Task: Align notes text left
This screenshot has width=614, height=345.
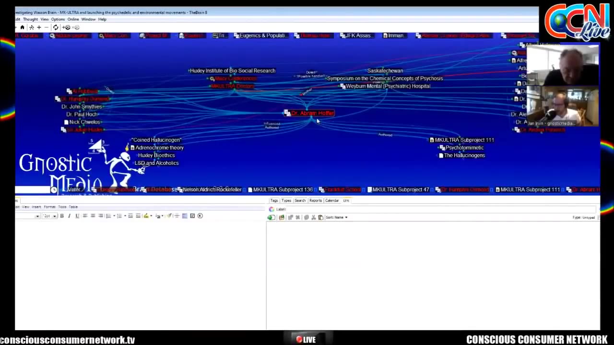Action: coord(85,216)
